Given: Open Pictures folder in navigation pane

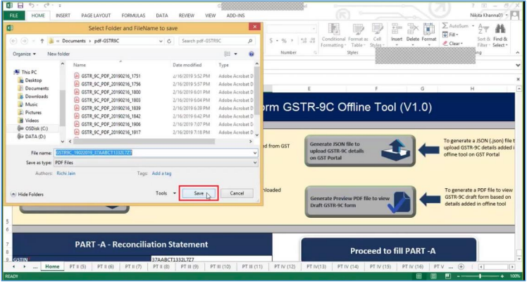Looking at the screenshot, I should pos(33,113).
